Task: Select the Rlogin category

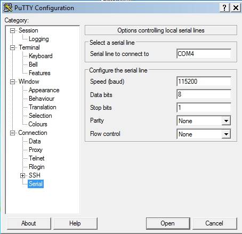Action: [x=37, y=167]
